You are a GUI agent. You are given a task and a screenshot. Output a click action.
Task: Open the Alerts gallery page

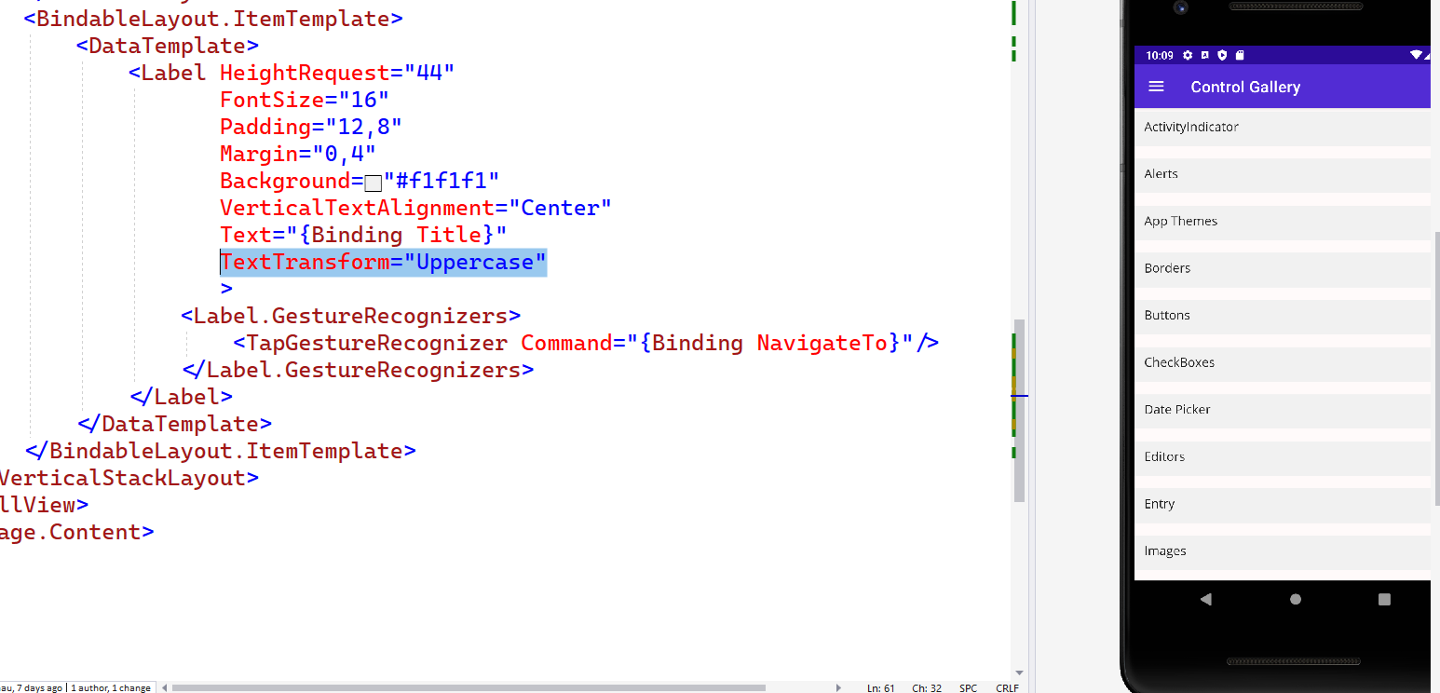tap(1162, 174)
